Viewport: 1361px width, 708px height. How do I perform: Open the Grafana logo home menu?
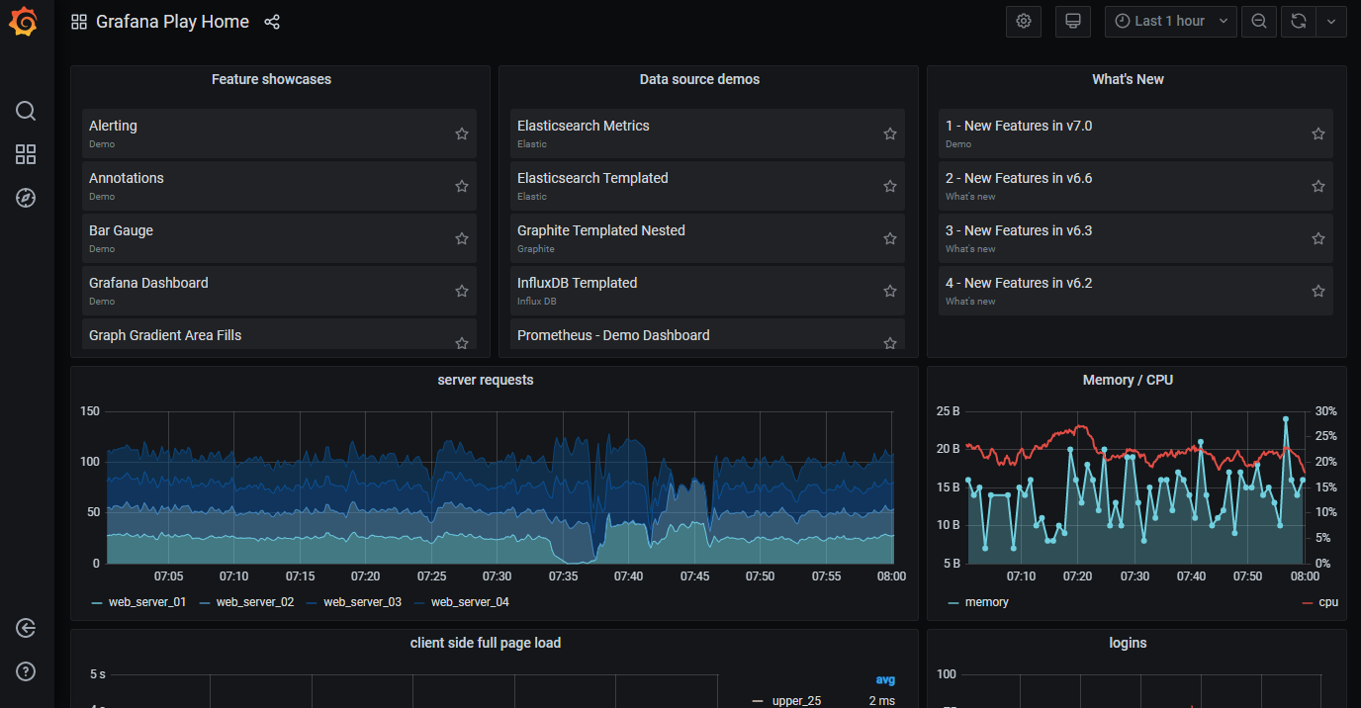(x=24, y=22)
